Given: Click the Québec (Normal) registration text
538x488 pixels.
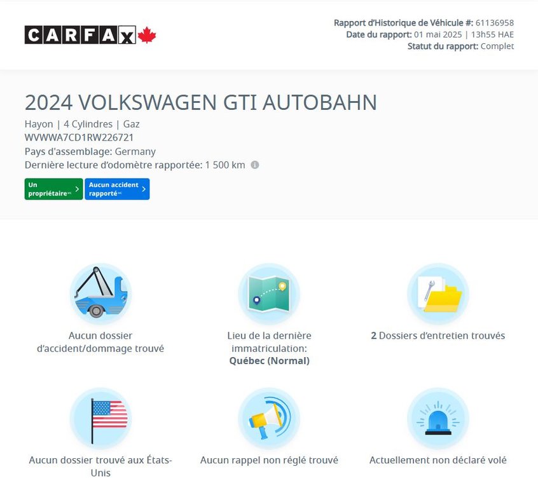Looking at the screenshot, I should tap(269, 361).
